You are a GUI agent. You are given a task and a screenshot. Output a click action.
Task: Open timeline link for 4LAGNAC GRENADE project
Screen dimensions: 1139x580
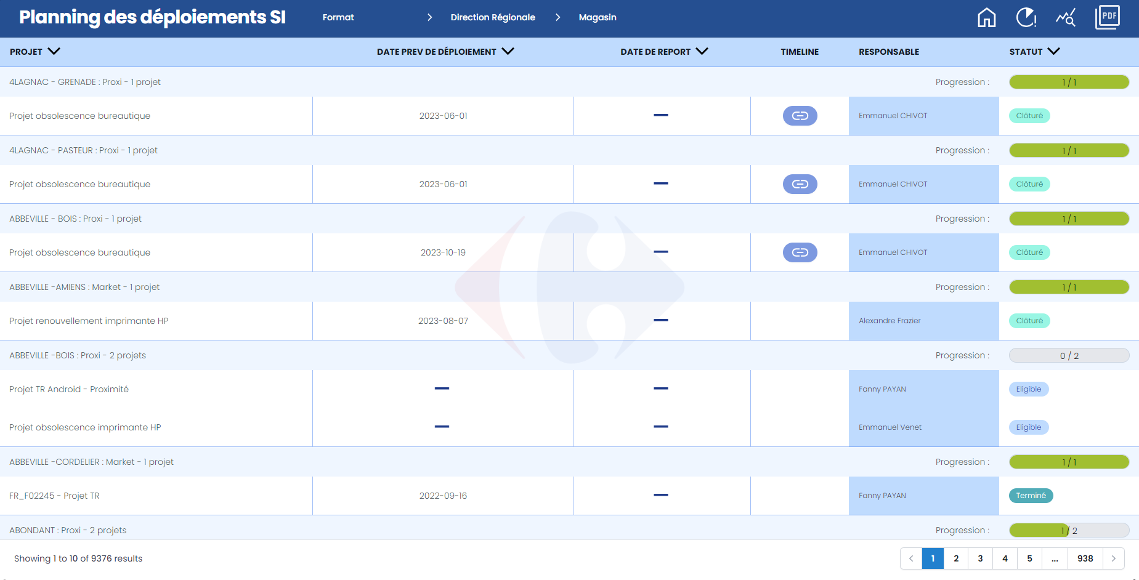(800, 116)
